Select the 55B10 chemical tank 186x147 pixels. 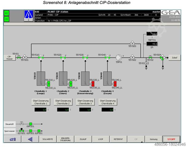coord(41,79)
